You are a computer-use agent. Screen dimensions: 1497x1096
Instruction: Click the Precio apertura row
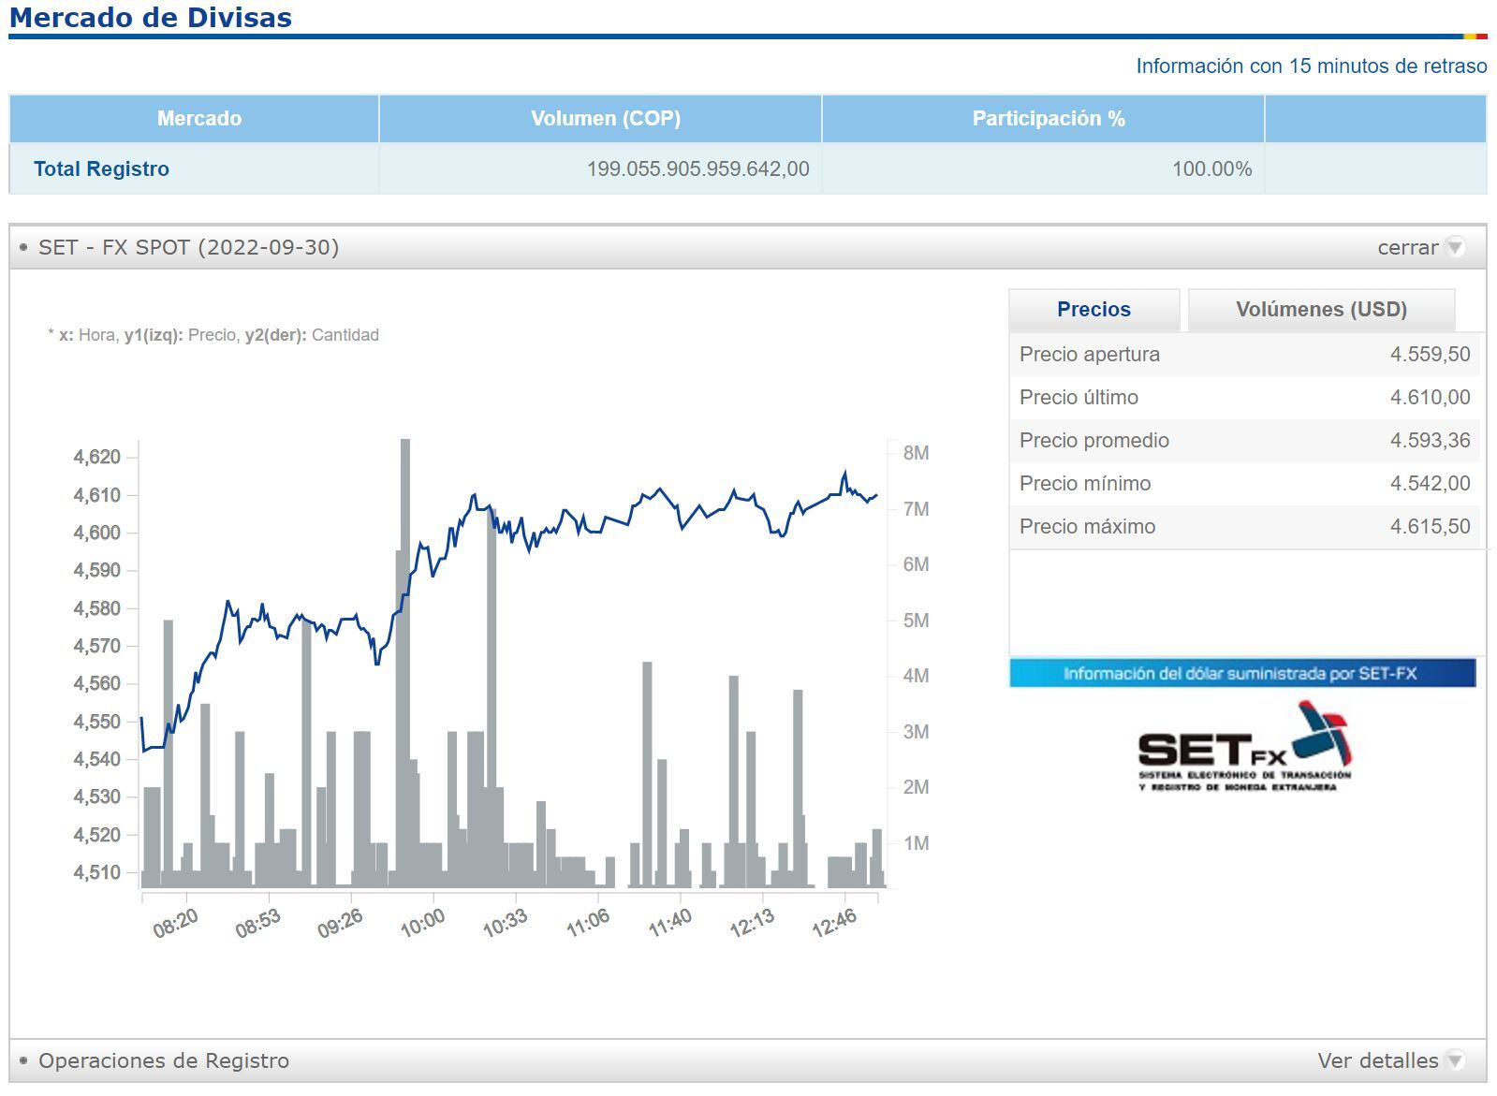(1244, 355)
